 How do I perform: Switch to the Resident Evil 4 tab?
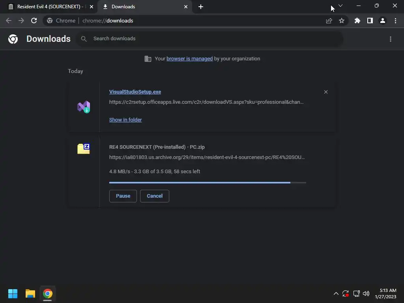point(49,7)
